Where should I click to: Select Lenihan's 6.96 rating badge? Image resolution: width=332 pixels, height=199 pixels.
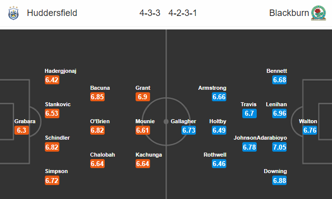280,113
